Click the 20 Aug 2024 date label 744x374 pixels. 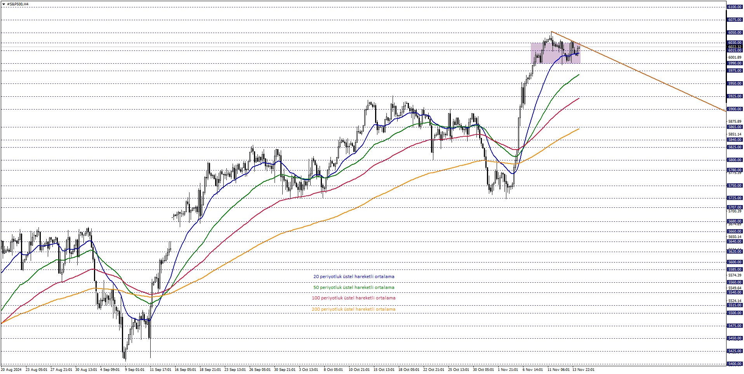pos(11,370)
